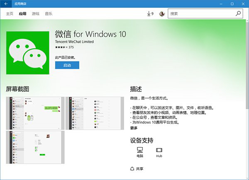The width and height of the screenshot is (249, 180).
Task: Minimize the store window
Action: 221,4
